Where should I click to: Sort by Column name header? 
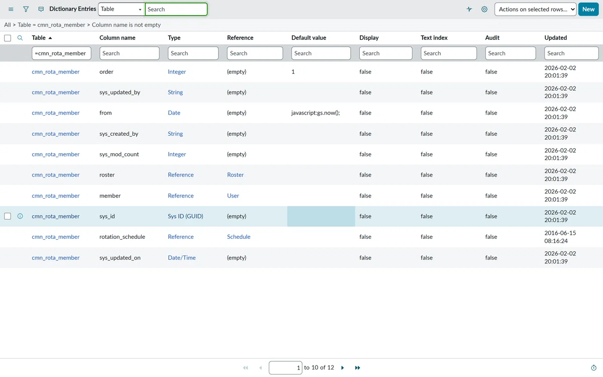(x=118, y=38)
